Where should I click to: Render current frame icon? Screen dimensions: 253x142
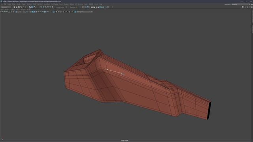point(94,7)
